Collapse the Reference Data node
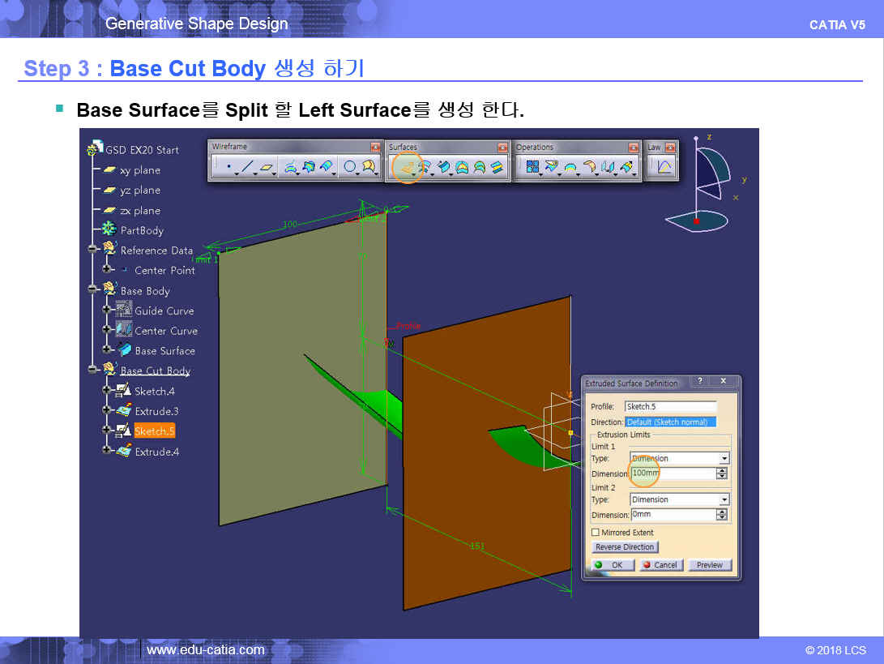Image resolution: width=884 pixels, height=664 pixels. pos(93,250)
